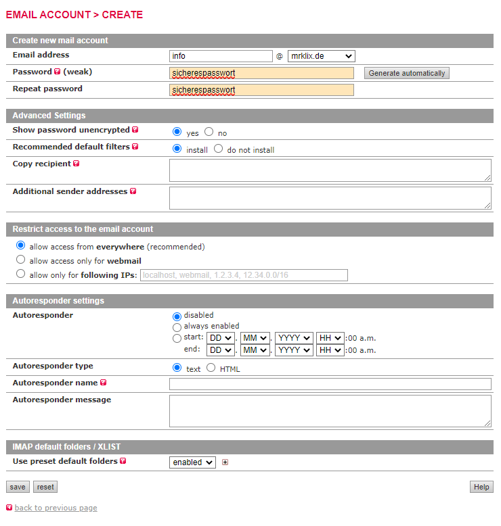Screen dimensions: 501x526
Task: Open help icon beside Autoresponder name
Action: (104, 383)
